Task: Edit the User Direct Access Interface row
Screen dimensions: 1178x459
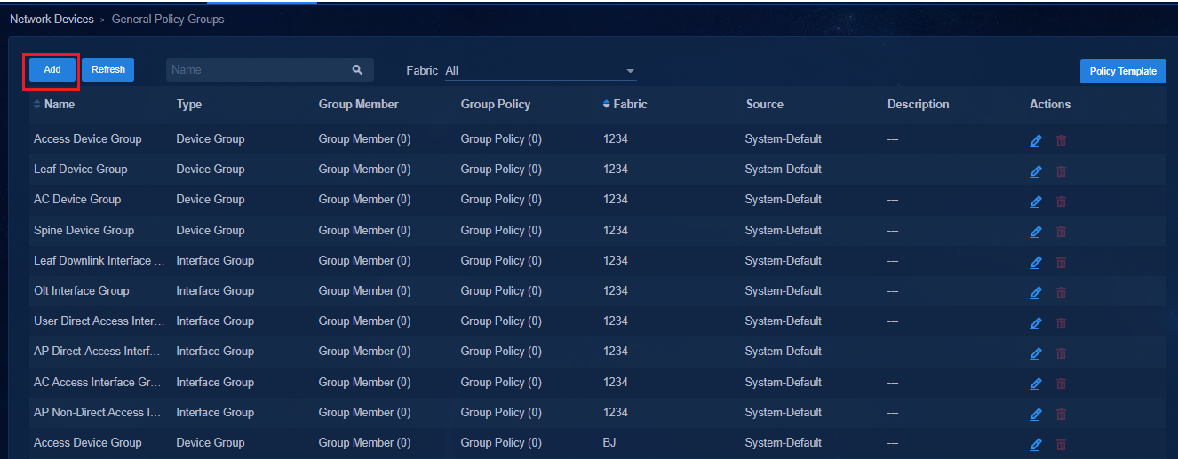Action: point(1036,323)
